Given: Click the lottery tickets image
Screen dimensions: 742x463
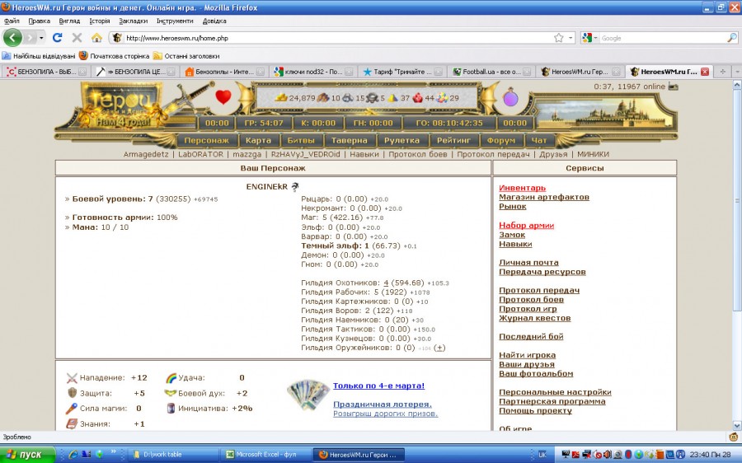Looking at the screenshot, I should pos(308,395).
